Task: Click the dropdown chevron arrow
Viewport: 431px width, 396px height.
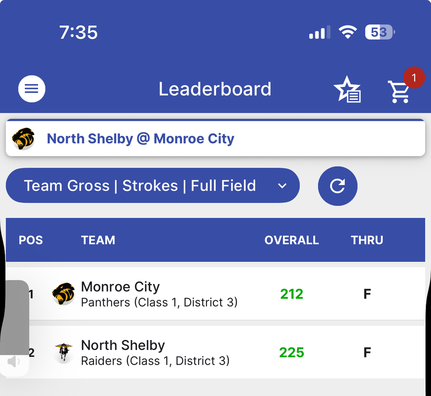Action: [282, 186]
